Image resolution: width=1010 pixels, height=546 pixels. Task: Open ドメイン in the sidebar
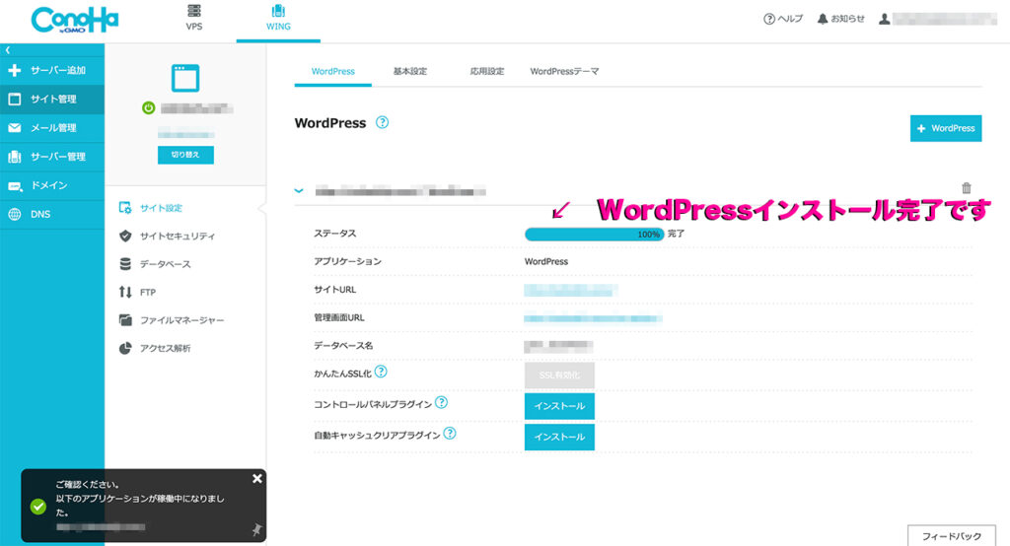[x=52, y=185]
